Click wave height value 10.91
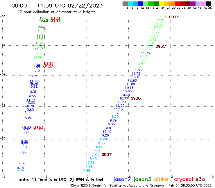This screenshot has height=188, width=215. pyautogui.click(x=35, y=76)
